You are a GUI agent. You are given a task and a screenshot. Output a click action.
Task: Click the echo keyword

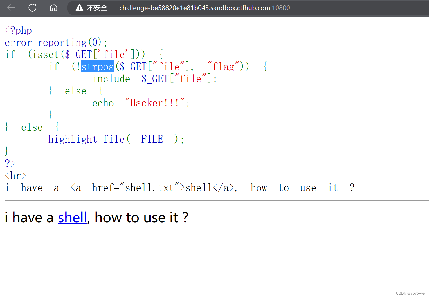[x=103, y=103]
